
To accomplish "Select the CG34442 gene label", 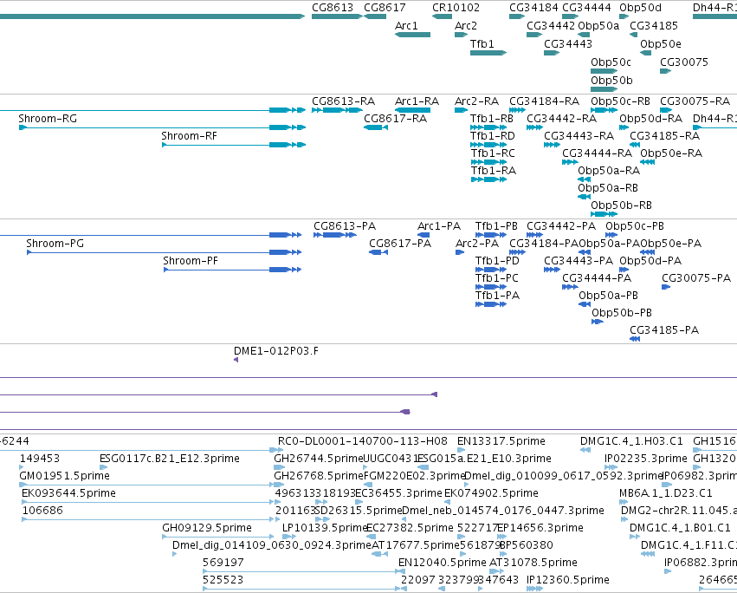I will click(551, 26).
